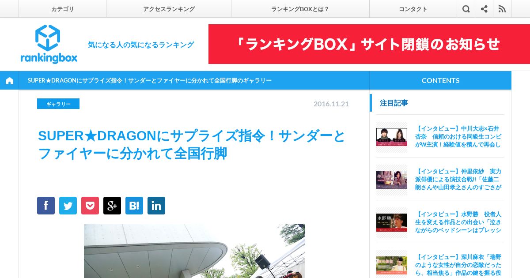
Task: Save article to Pocket
Action: click(x=90, y=206)
